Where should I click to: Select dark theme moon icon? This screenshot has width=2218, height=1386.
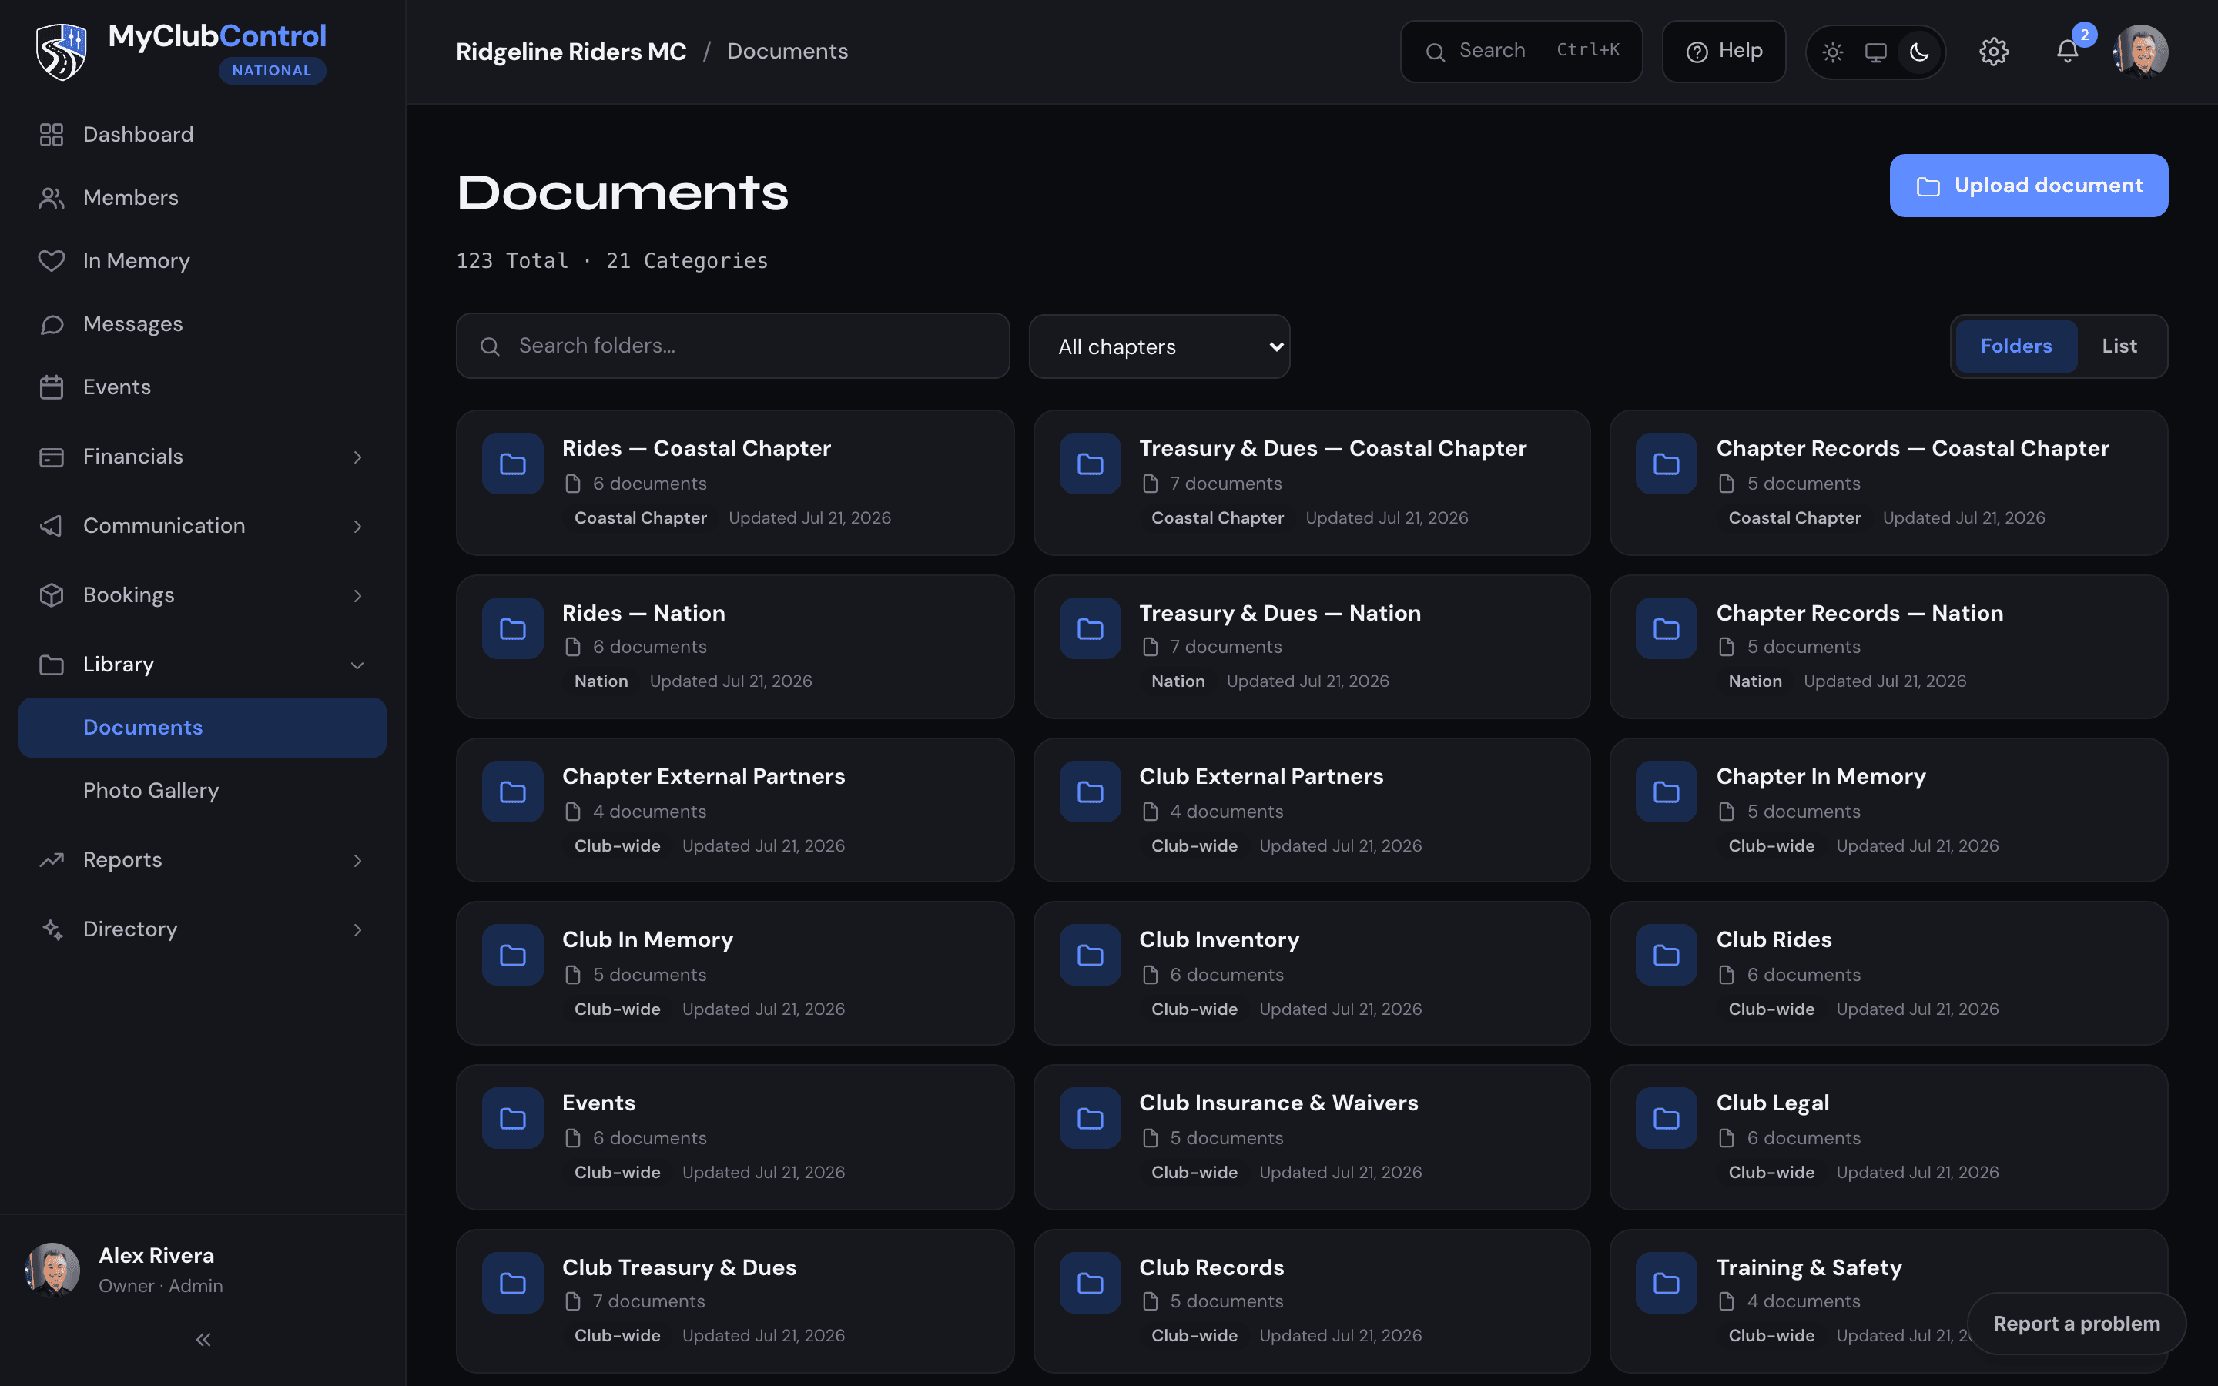pyautogui.click(x=1919, y=52)
